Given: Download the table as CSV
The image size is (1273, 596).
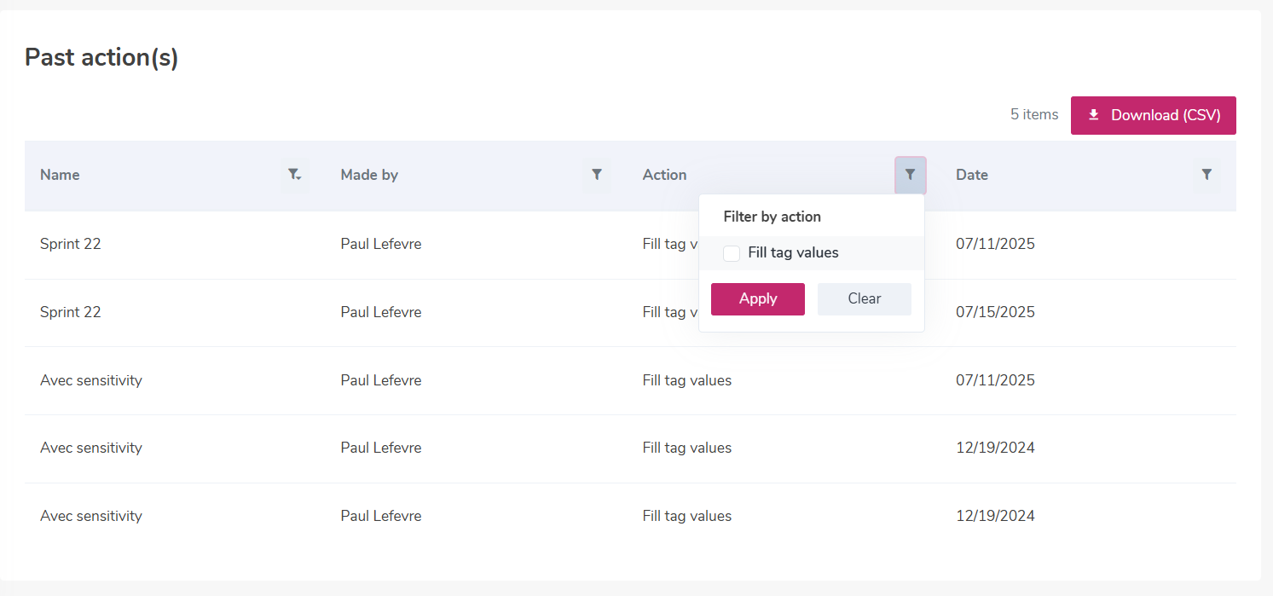Looking at the screenshot, I should pos(1153,115).
